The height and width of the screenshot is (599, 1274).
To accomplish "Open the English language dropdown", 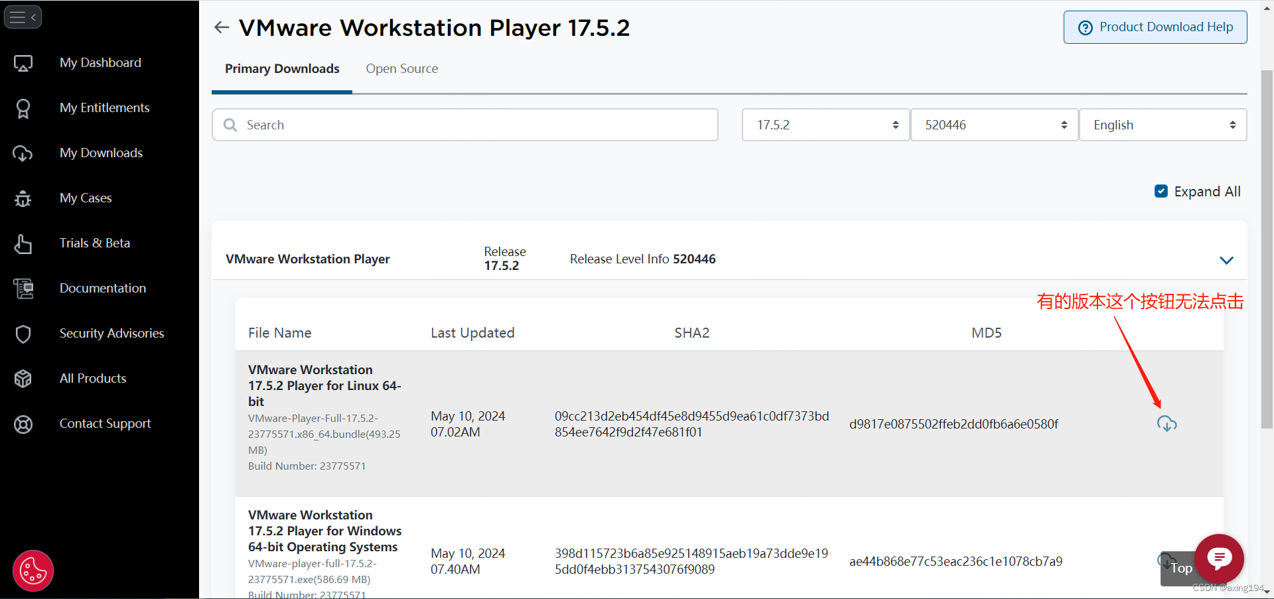I will point(1163,125).
